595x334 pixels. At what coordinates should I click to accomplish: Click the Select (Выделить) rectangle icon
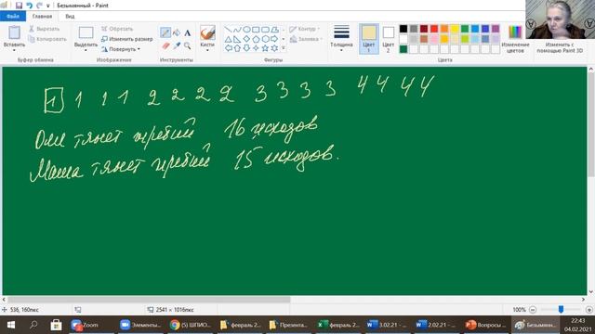(x=86, y=32)
